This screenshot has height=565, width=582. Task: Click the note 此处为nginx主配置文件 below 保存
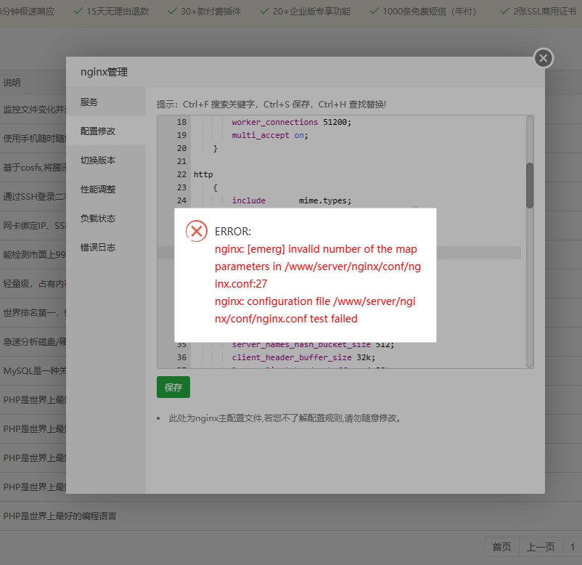[x=285, y=418]
